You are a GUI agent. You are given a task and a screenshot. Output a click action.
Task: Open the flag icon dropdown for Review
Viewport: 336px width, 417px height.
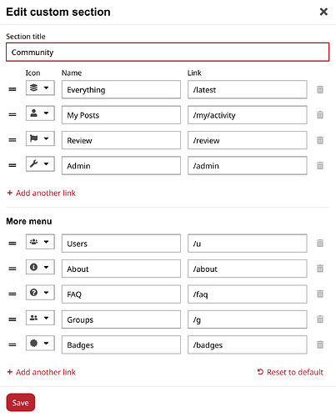[x=40, y=138]
